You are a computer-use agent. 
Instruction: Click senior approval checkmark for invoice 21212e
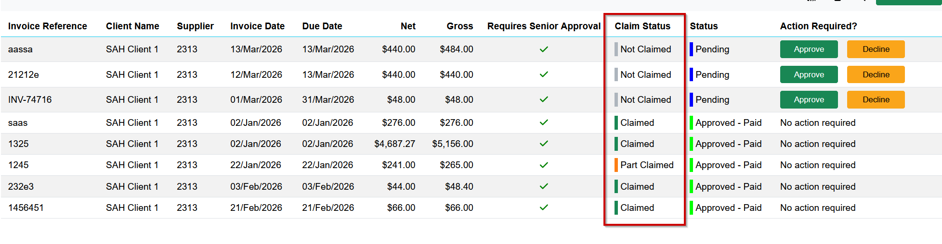pos(544,74)
